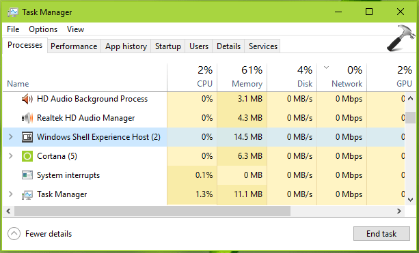Collapse view with Fewer details arrow icon
Viewport: 419px width, 253px height.
(14, 234)
